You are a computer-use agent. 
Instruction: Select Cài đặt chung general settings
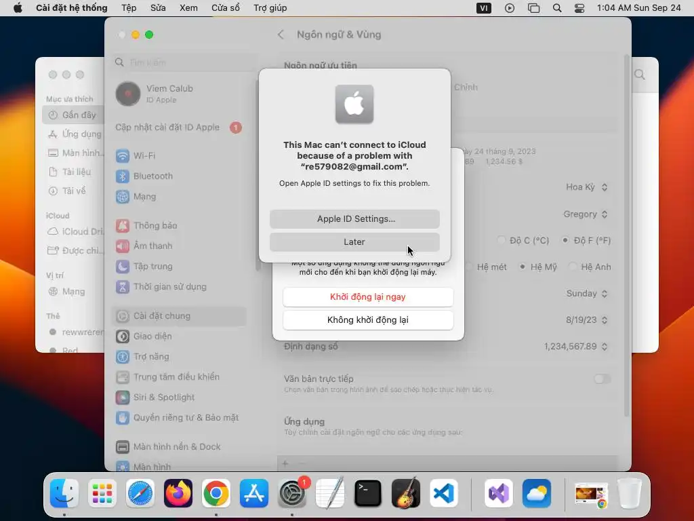(x=179, y=316)
